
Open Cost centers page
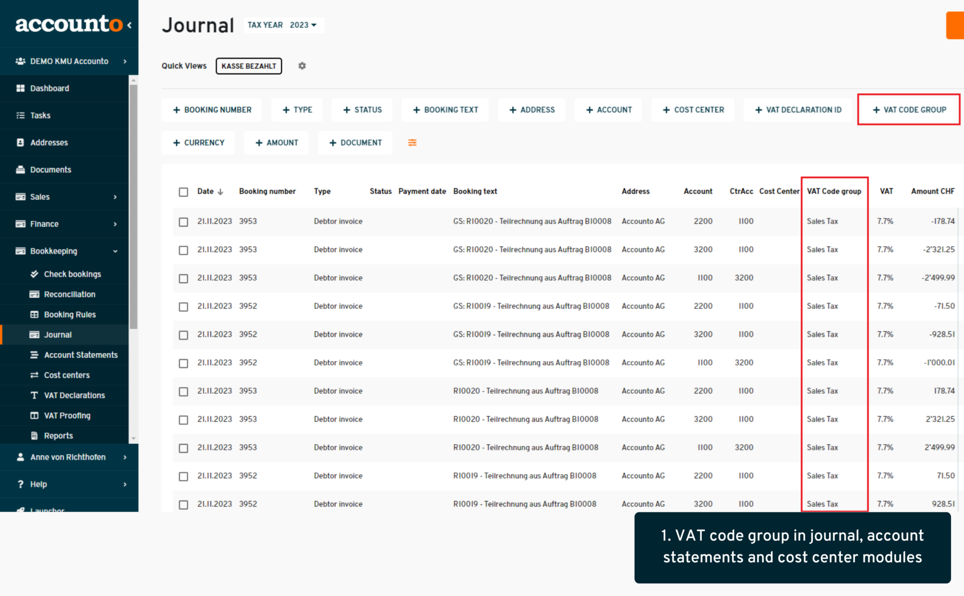pos(64,375)
